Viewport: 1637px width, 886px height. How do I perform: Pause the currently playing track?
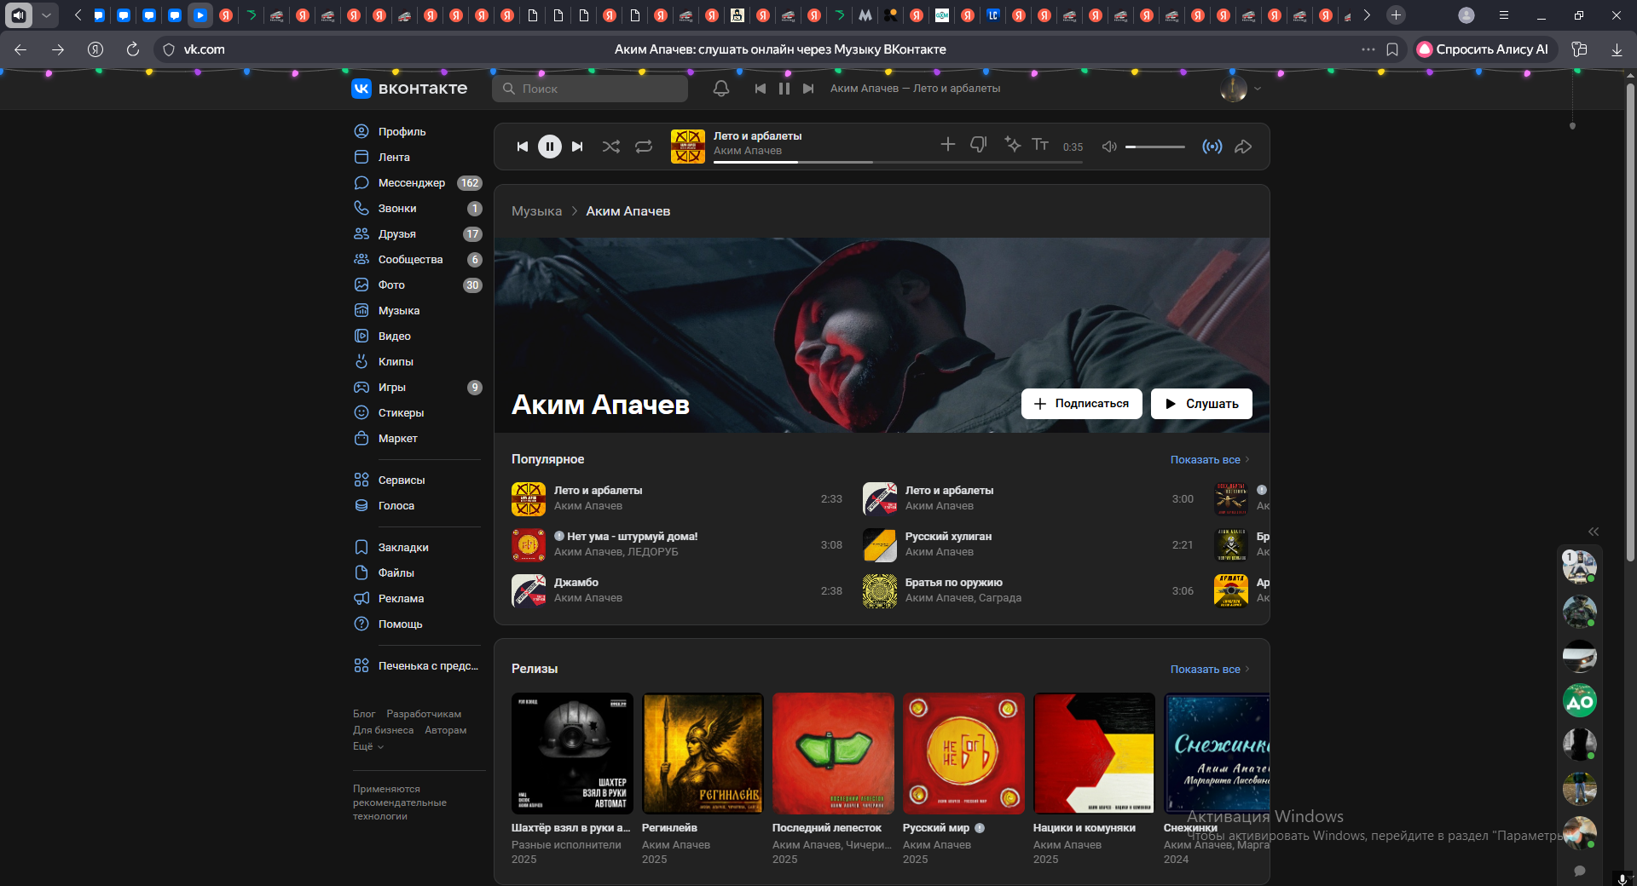550,147
